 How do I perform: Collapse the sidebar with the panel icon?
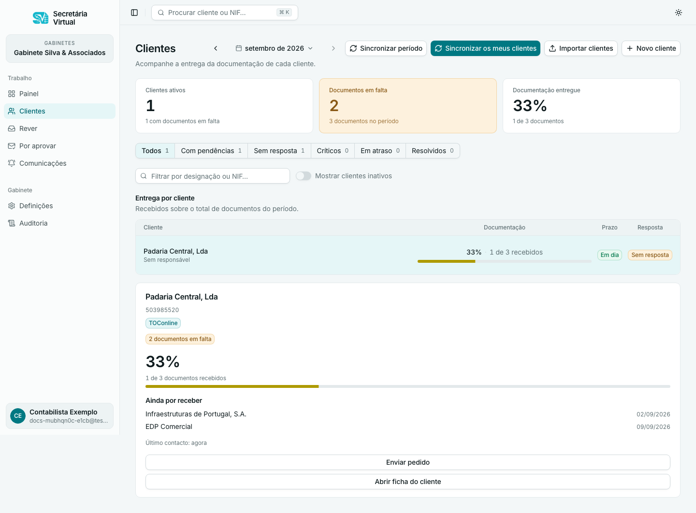tap(134, 13)
